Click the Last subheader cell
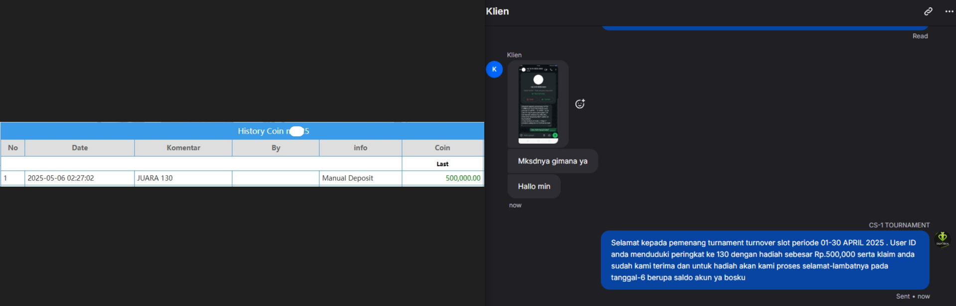Screen dimensions: 956x306 [442, 164]
